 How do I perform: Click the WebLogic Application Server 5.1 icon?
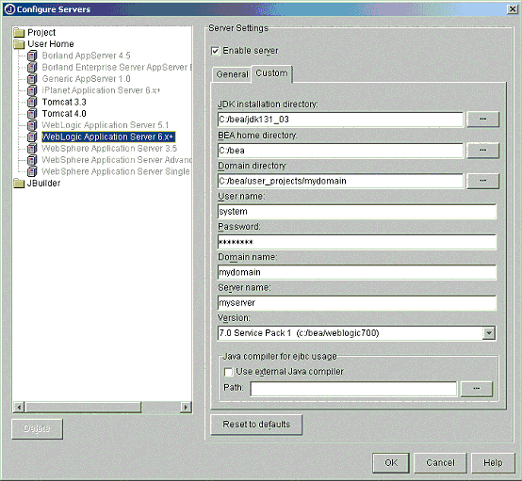coord(32,125)
